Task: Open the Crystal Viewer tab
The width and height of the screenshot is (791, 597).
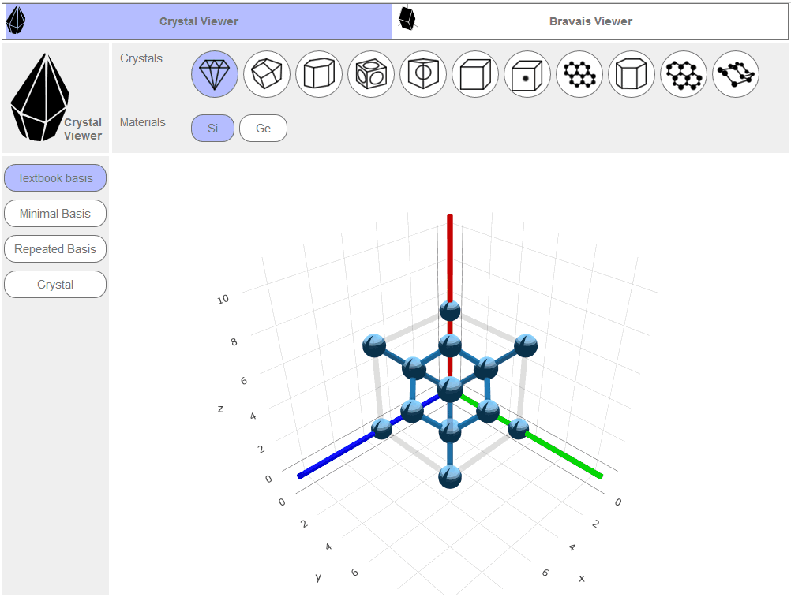Action: click(x=198, y=21)
